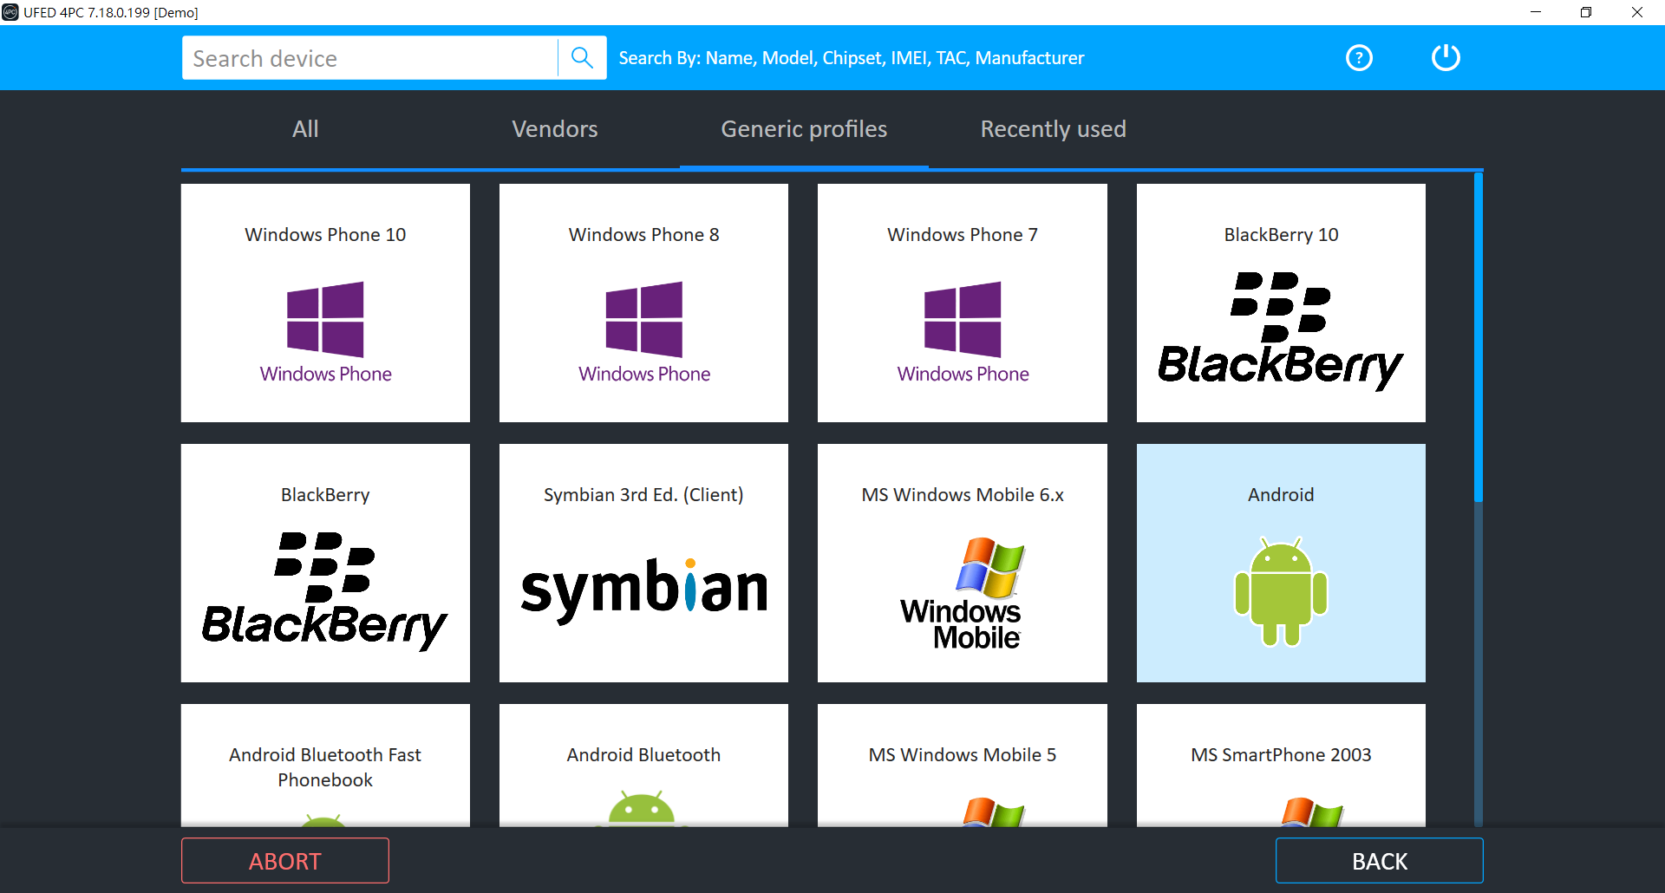Click the BACK button
The image size is (1665, 893).
point(1380,861)
